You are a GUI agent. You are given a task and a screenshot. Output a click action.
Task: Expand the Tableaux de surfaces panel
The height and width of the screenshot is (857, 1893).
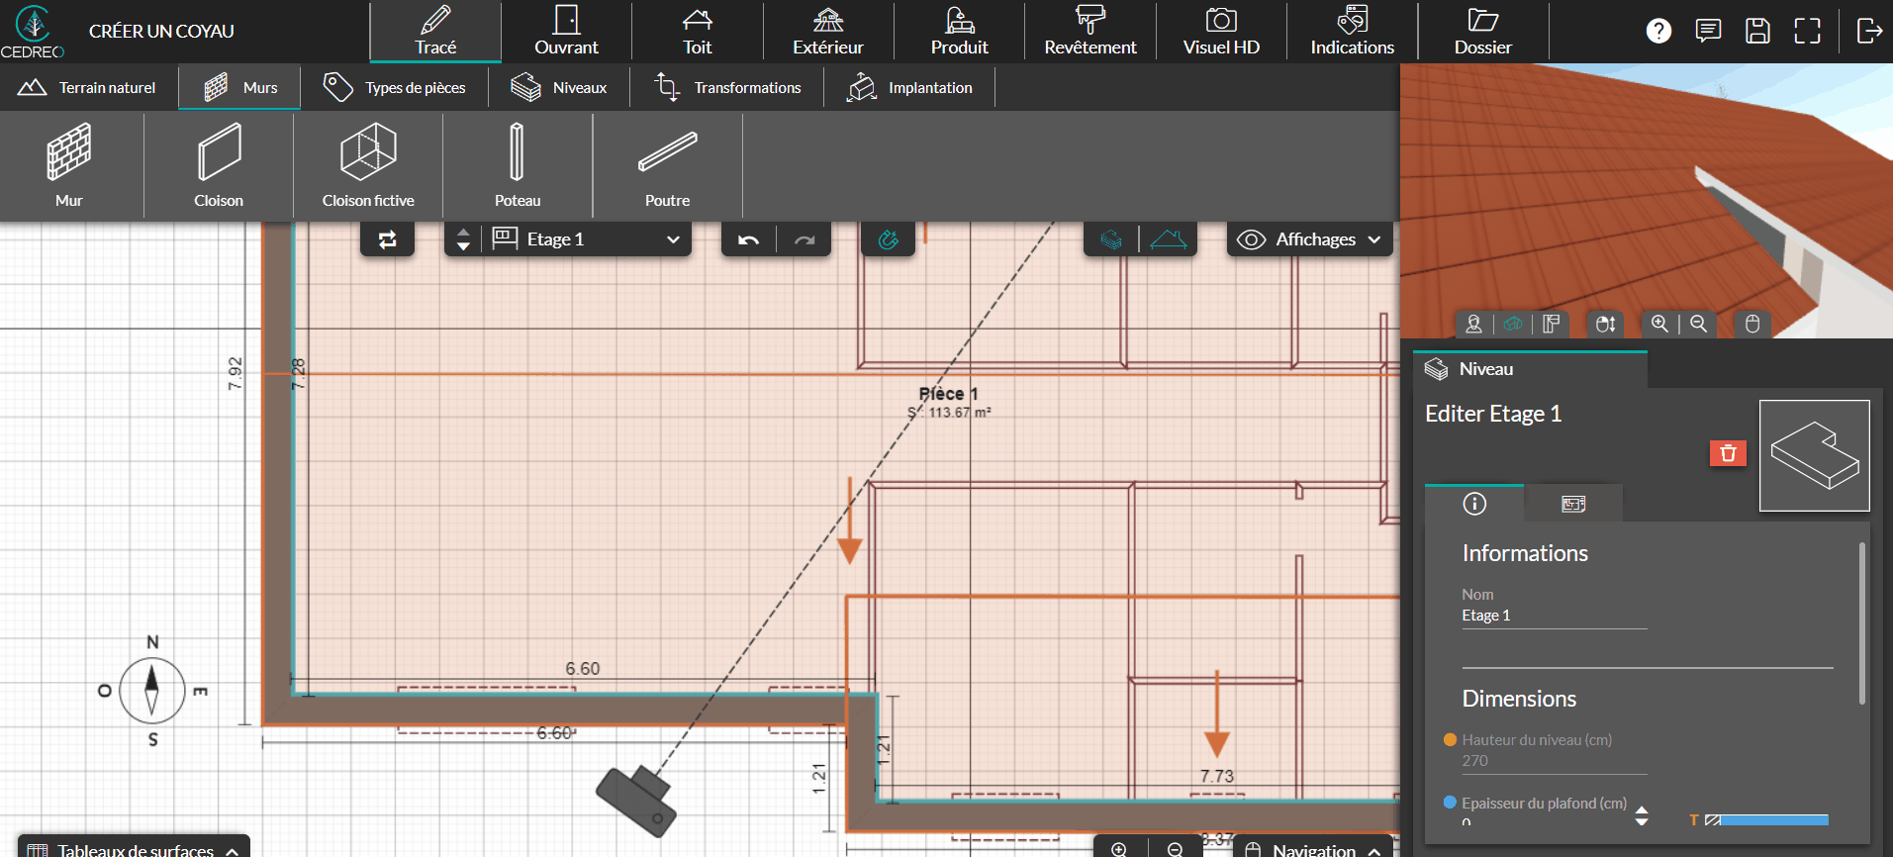[x=134, y=849]
